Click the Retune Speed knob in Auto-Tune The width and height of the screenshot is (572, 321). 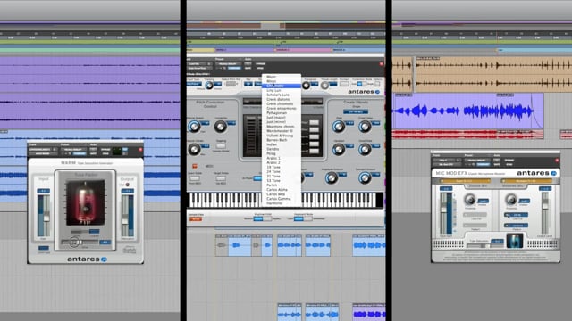(194, 127)
